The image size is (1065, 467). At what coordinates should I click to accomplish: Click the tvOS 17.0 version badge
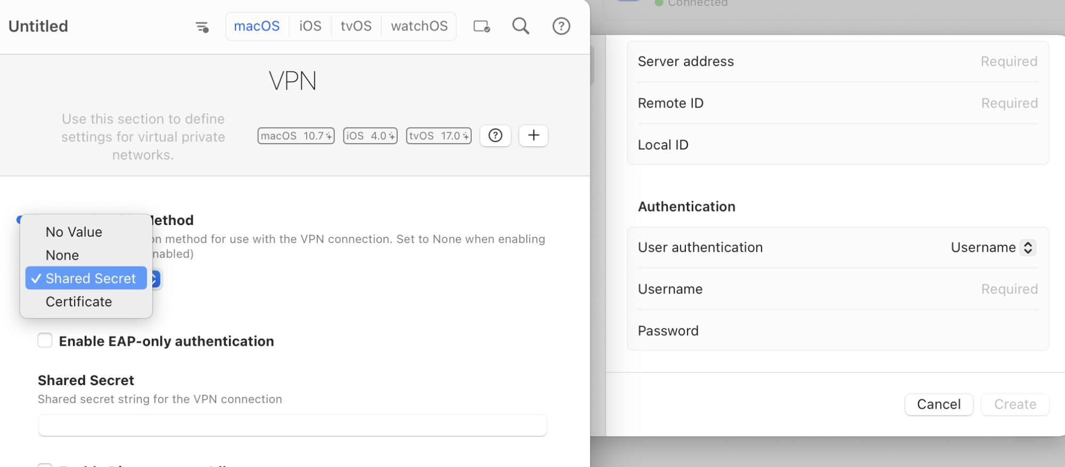tap(438, 136)
